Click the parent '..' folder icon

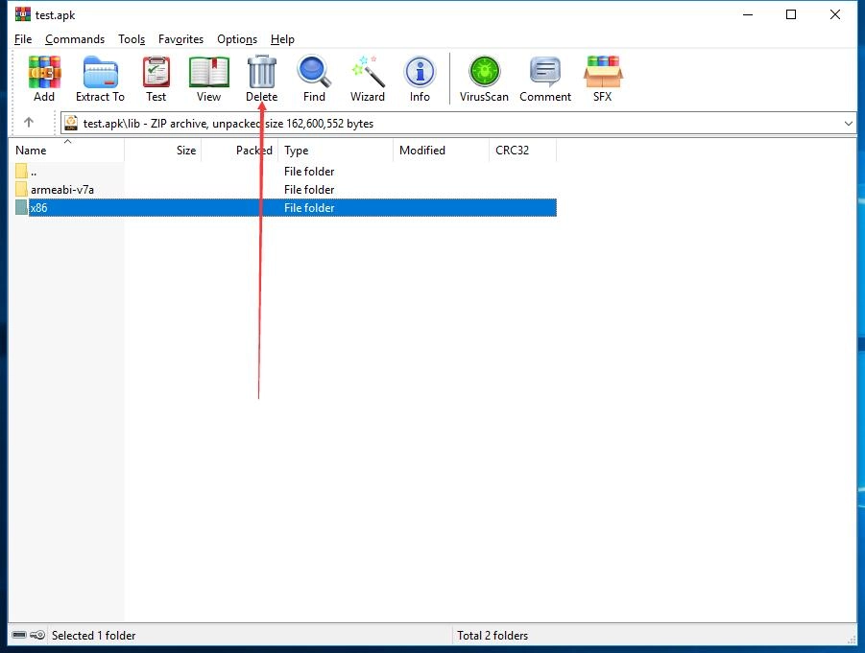[21, 172]
